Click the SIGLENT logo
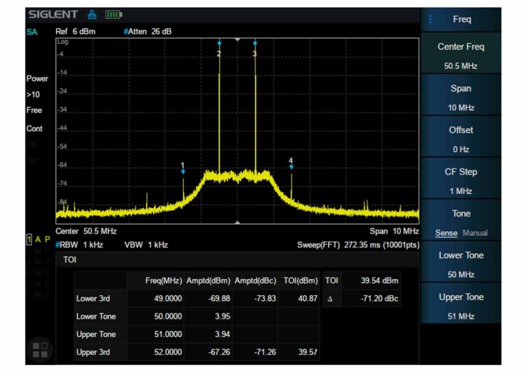 point(53,14)
